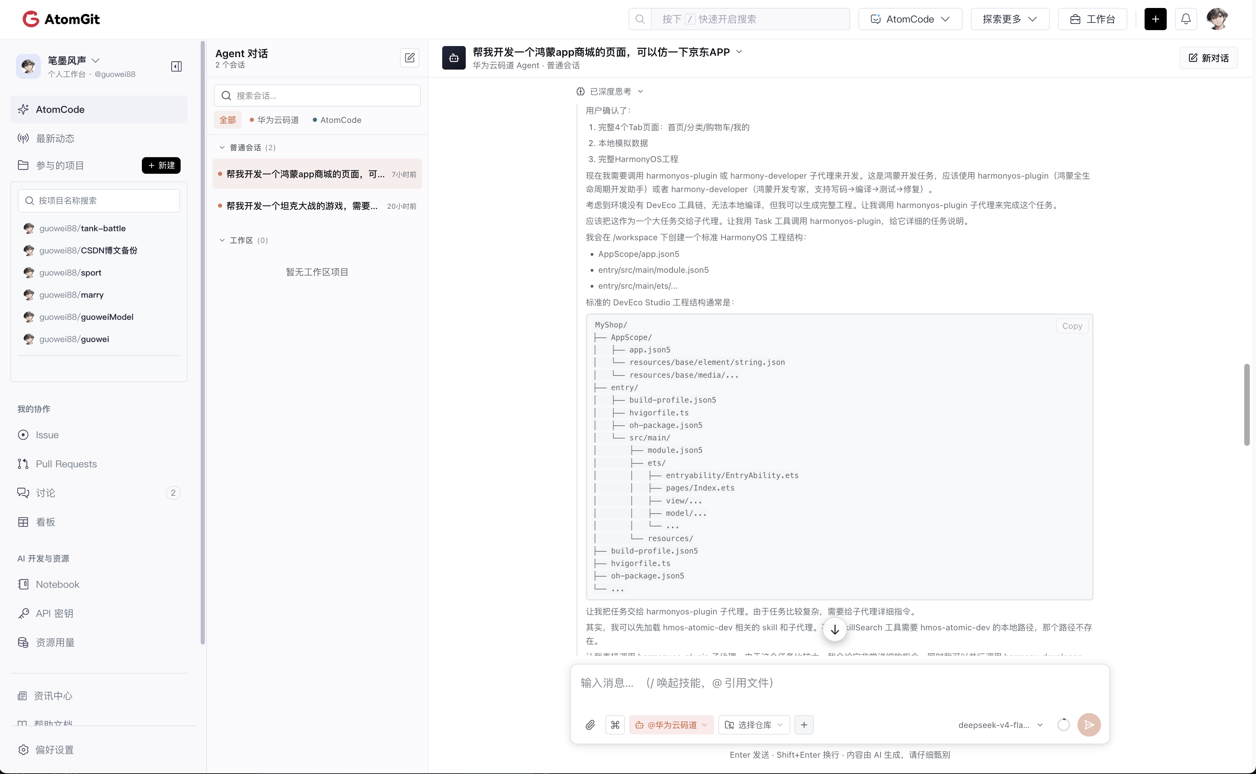Image resolution: width=1256 pixels, height=774 pixels.
Task: Select AtomCode in the left sidebar
Action: tap(99, 109)
